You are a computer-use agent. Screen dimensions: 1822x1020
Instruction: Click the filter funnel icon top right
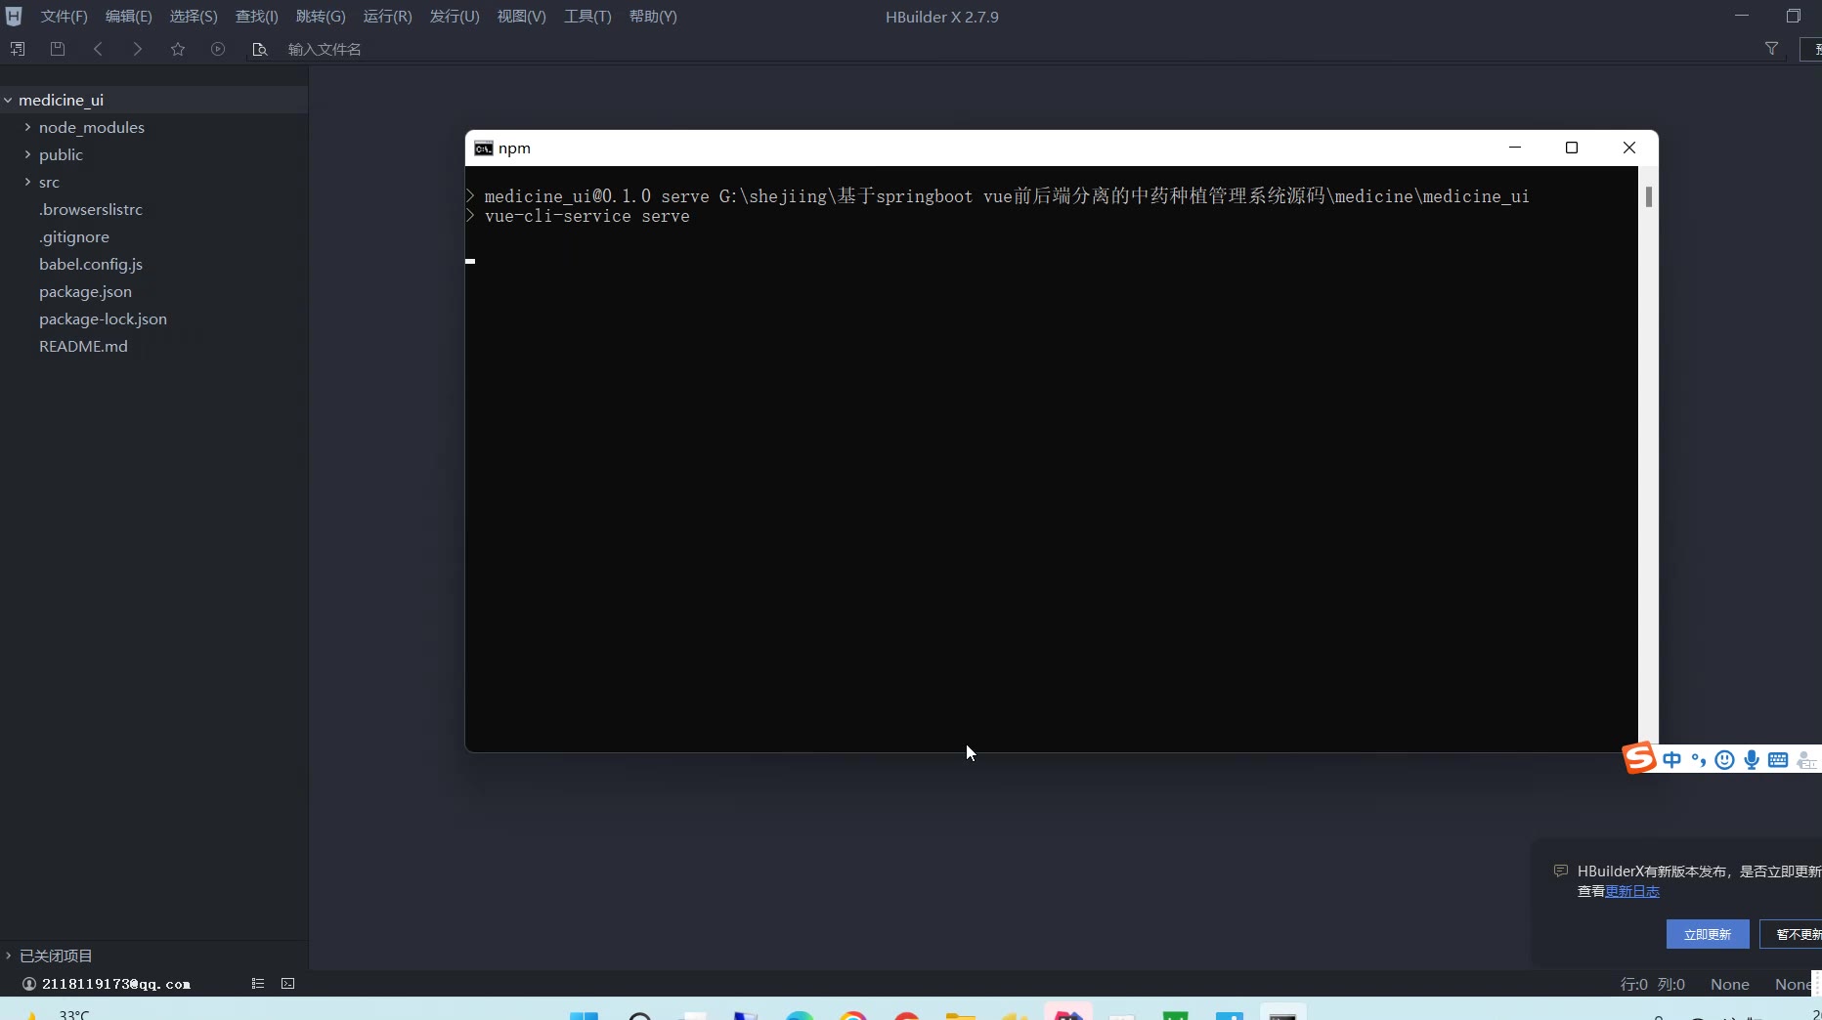click(x=1771, y=49)
